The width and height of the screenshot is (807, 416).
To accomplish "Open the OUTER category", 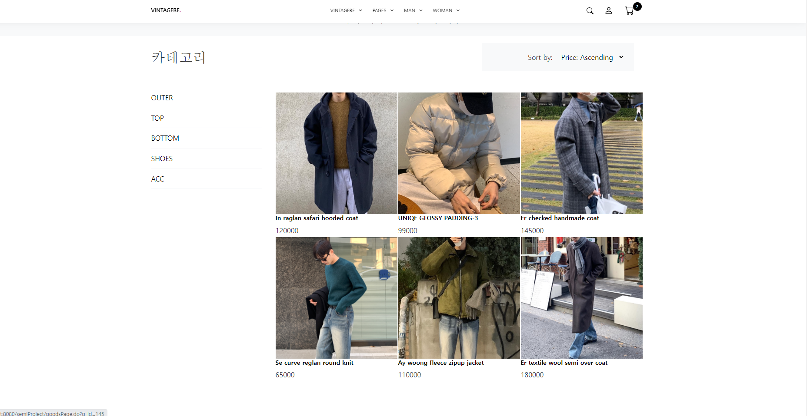I will 161,98.
